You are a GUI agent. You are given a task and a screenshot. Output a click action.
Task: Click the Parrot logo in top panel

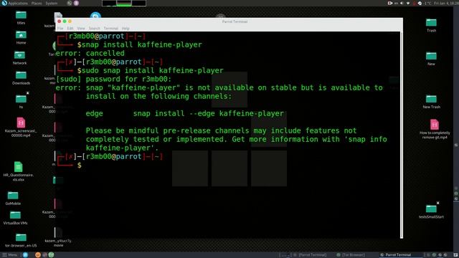coord(4,3)
